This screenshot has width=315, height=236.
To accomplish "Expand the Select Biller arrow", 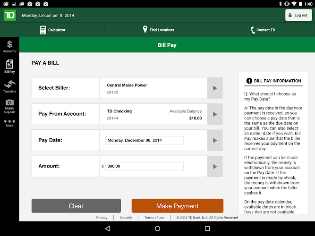I will pos(215,88).
